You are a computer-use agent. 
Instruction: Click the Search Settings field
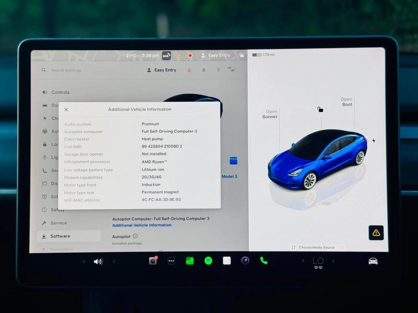pos(66,70)
